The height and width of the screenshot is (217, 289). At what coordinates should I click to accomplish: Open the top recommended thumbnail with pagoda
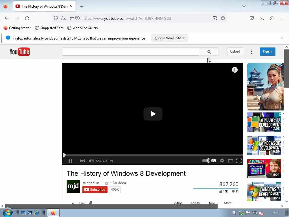pos(266,87)
